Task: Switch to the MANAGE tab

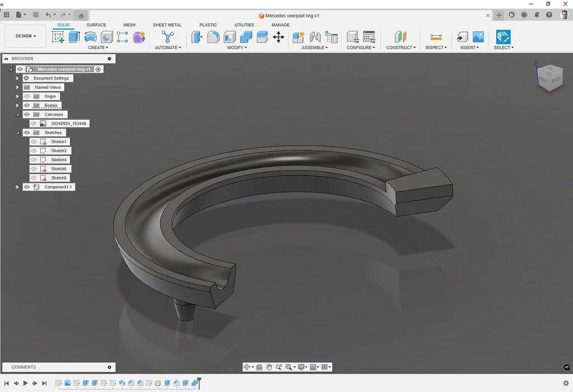Action: pos(281,25)
